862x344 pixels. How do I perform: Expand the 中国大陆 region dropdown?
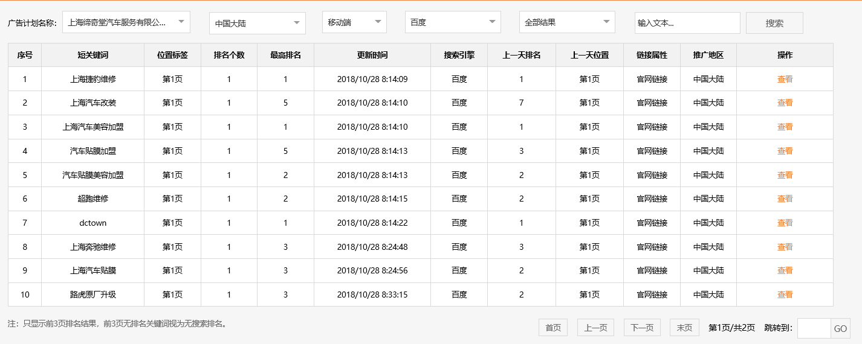[x=258, y=23]
